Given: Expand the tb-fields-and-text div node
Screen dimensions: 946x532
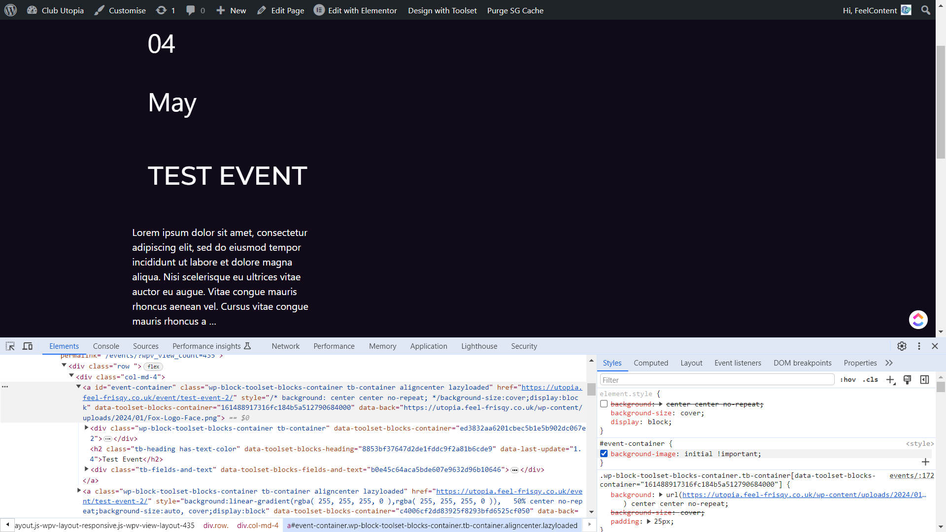Looking at the screenshot, I should pyautogui.click(x=86, y=469).
